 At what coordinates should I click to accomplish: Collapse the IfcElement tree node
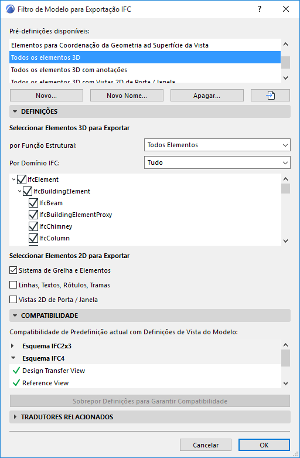13,179
